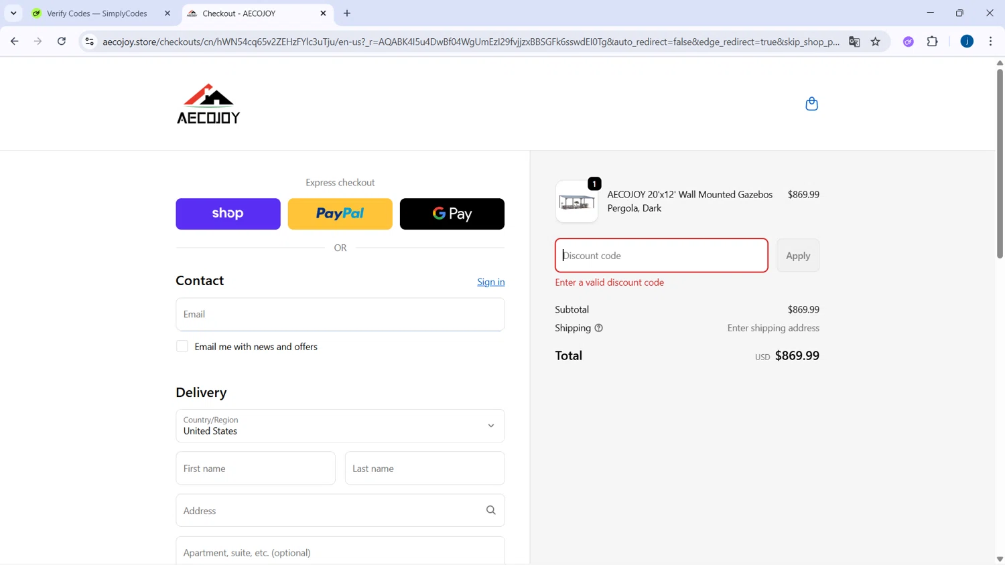
Task: Click the AECOJOY store logo
Action: (208, 104)
